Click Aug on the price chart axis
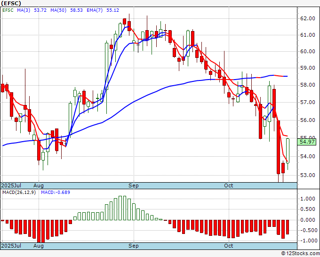The height and width of the screenshot is (257, 320). (39, 185)
